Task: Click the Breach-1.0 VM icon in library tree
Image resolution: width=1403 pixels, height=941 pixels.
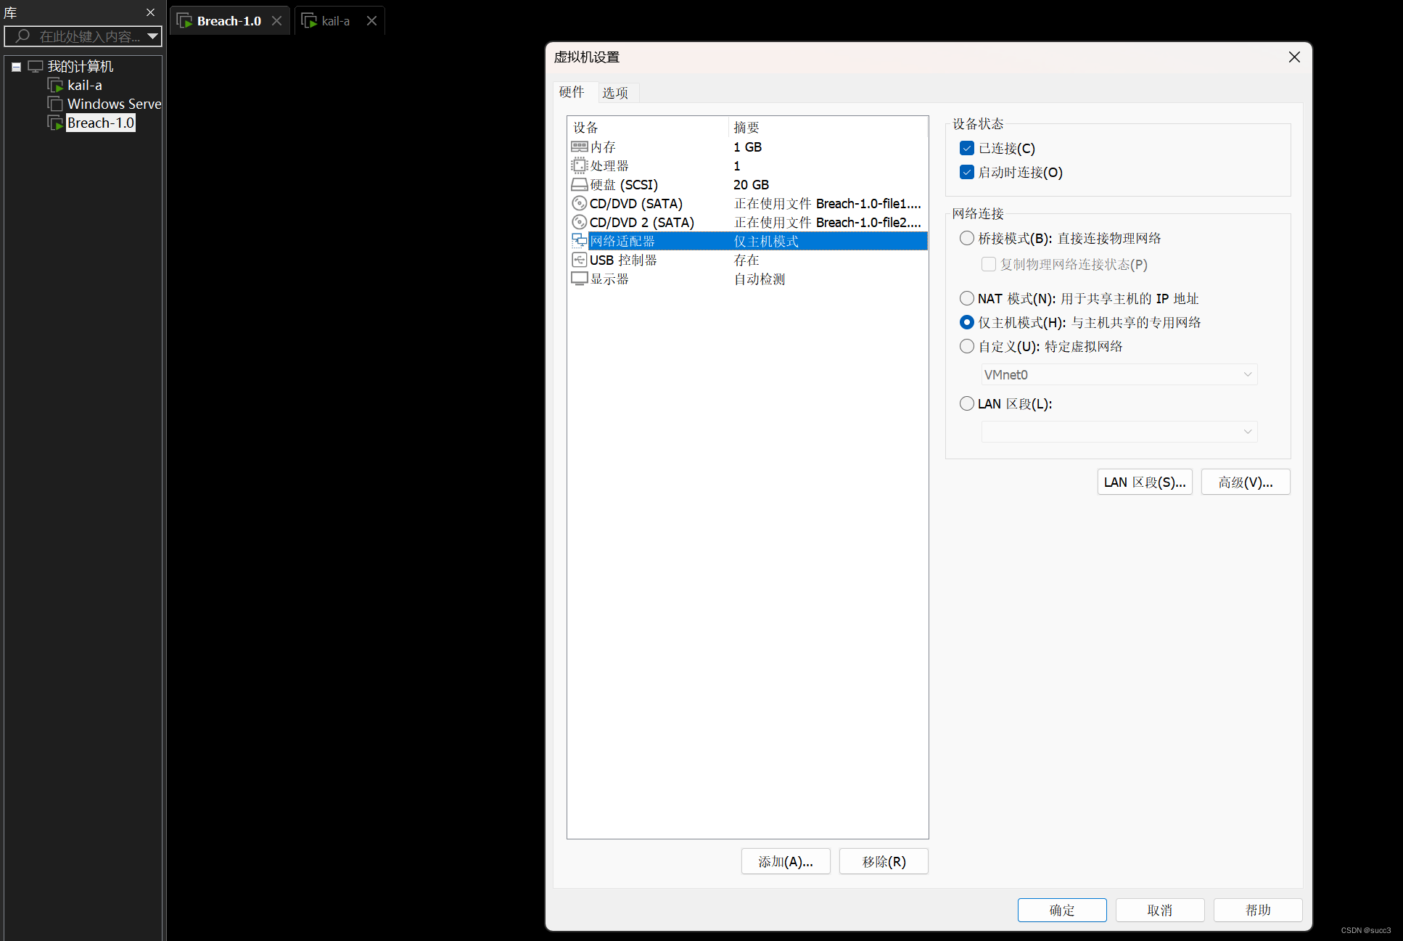Action: (x=56, y=123)
